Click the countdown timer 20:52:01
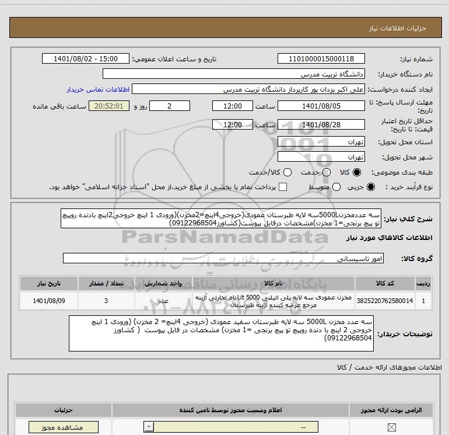This screenshot has width=449, height=435. (x=109, y=106)
